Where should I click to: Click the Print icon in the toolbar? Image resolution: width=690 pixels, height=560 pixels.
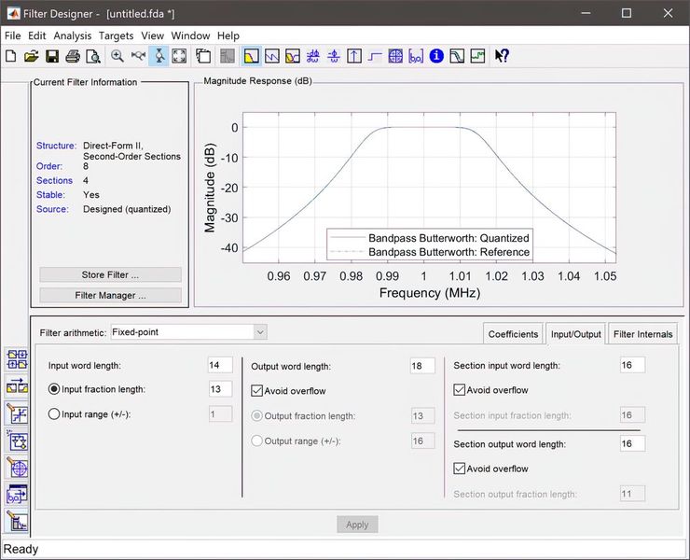[73, 56]
